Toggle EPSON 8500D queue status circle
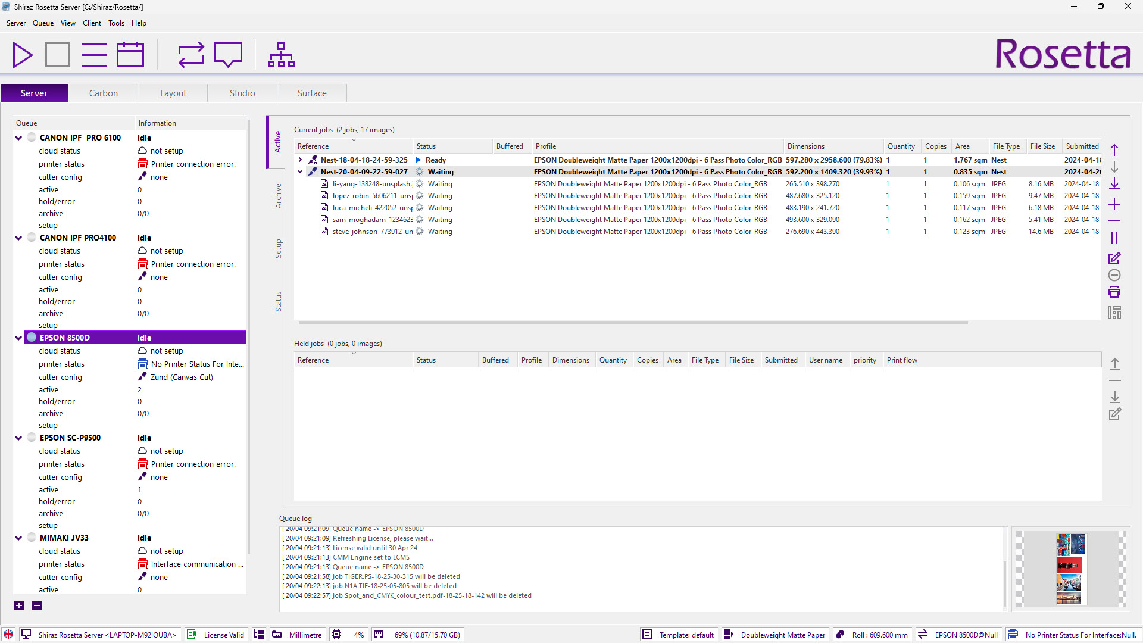This screenshot has height=643, width=1143. [x=32, y=337]
